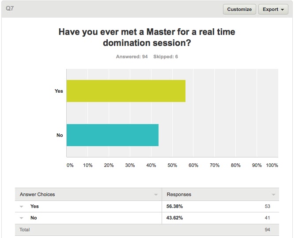Click the Customize button

click(239, 9)
